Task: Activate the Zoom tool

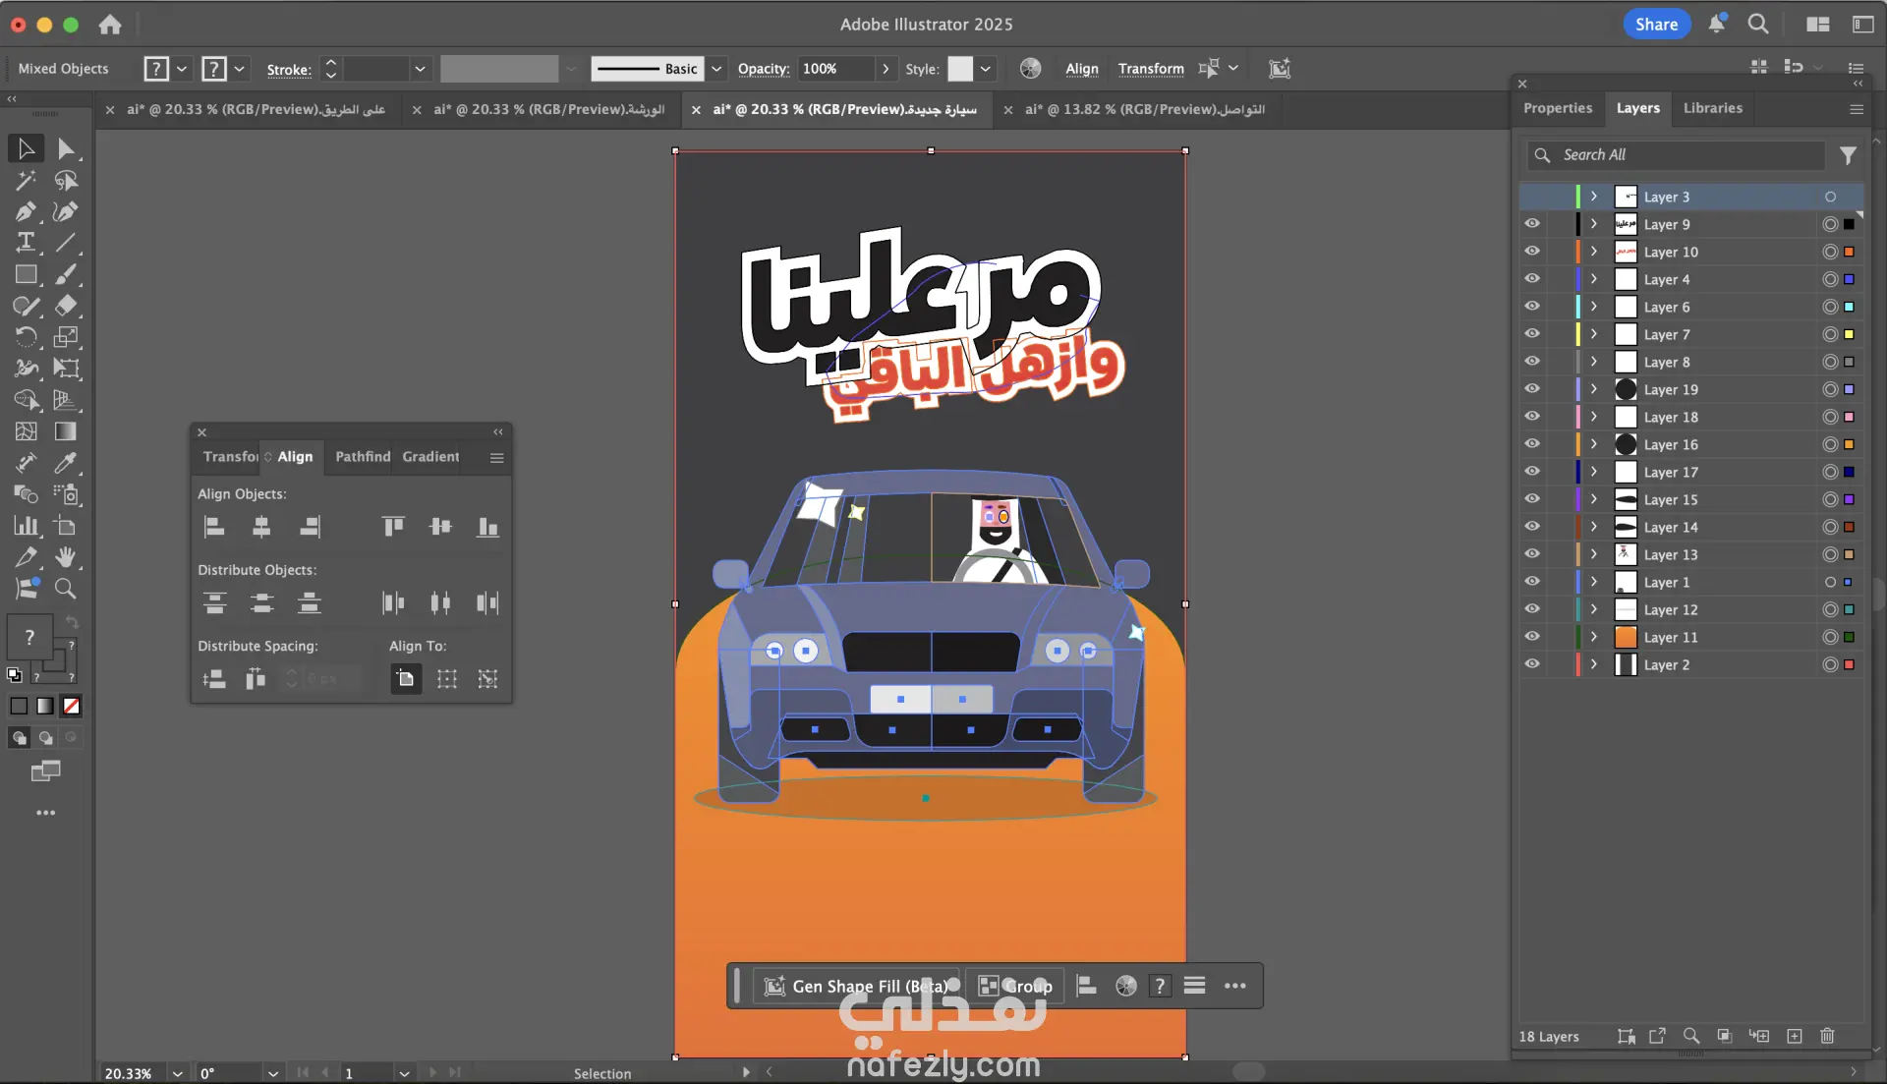Action: (x=66, y=589)
